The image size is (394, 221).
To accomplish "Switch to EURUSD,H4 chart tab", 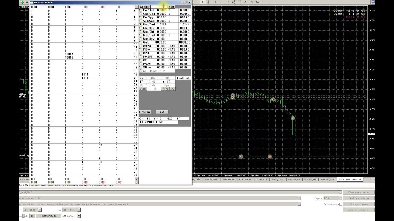I will (245, 180).
